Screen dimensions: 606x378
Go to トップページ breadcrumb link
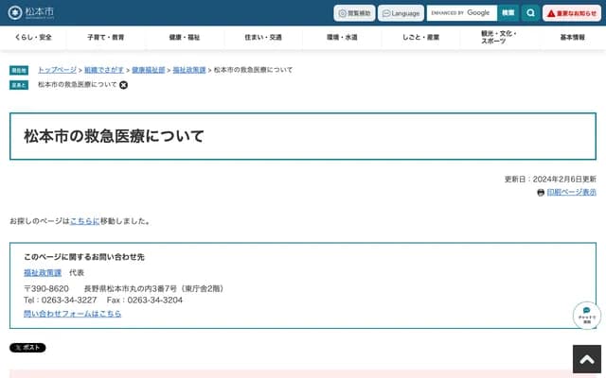click(57, 70)
